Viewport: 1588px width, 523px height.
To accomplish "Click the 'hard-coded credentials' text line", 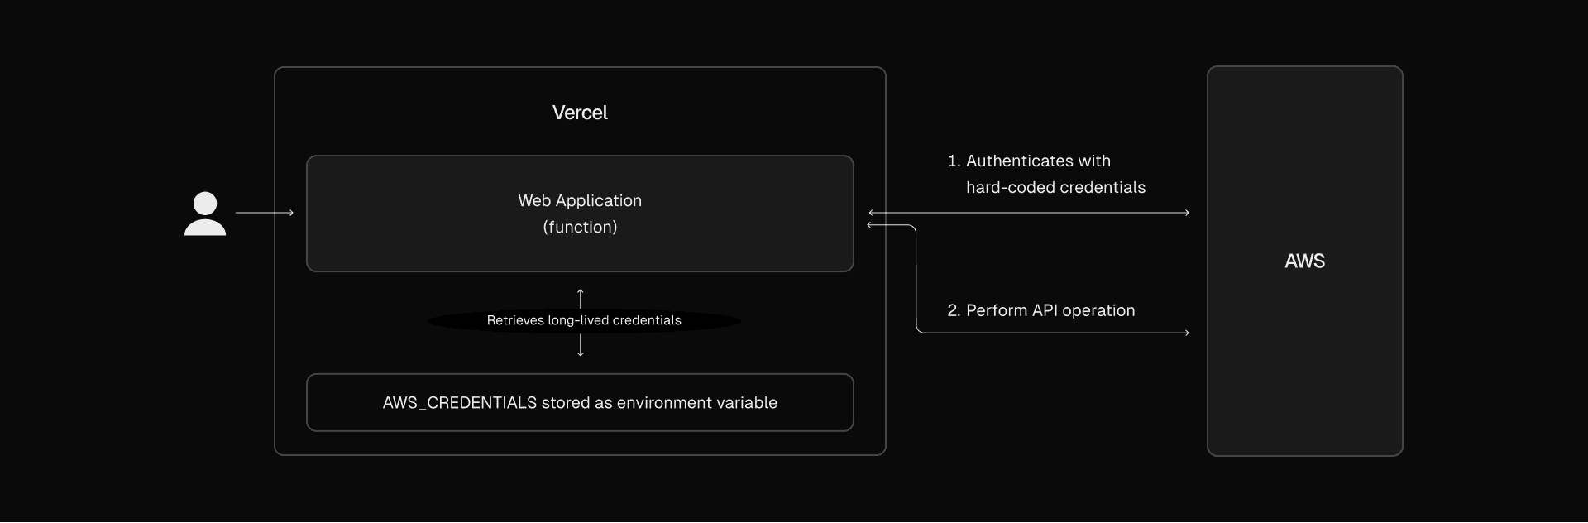I will (1055, 187).
